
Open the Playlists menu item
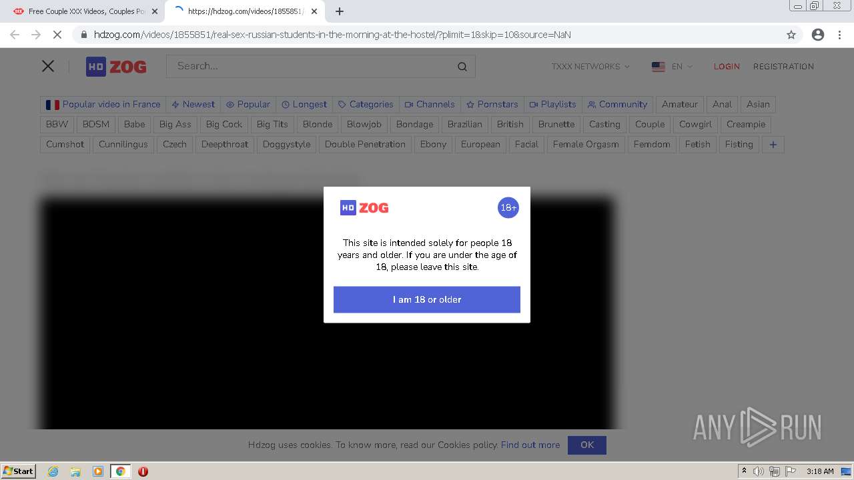pos(552,105)
